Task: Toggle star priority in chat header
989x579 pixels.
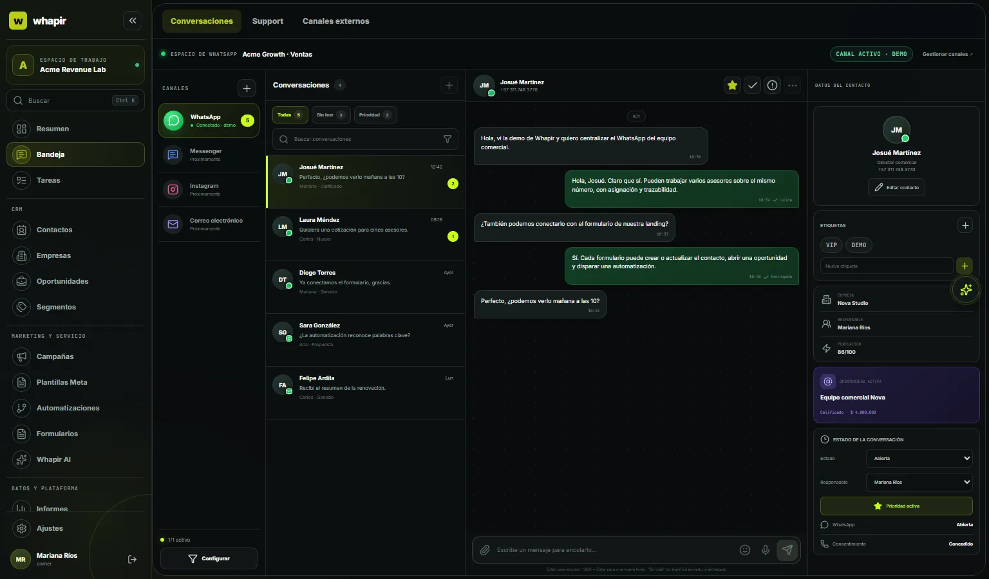Action: pos(732,85)
